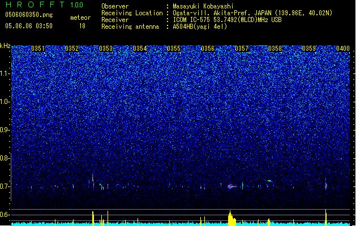Click the Receiving Location label
The width and height of the screenshot is (356, 226).
(x=132, y=13)
